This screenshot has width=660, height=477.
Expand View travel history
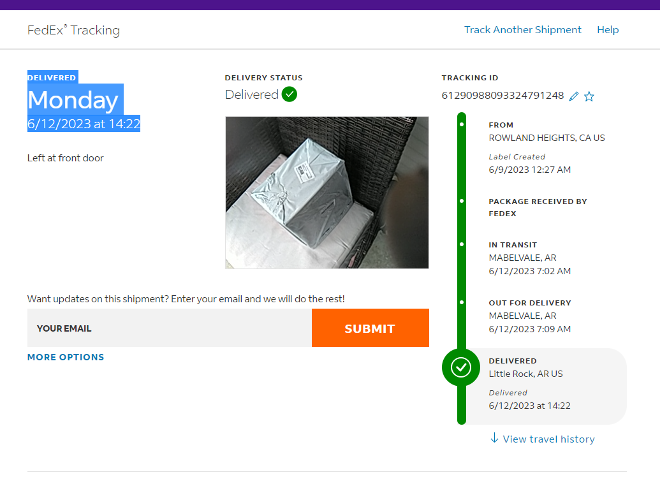pos(548,439)
